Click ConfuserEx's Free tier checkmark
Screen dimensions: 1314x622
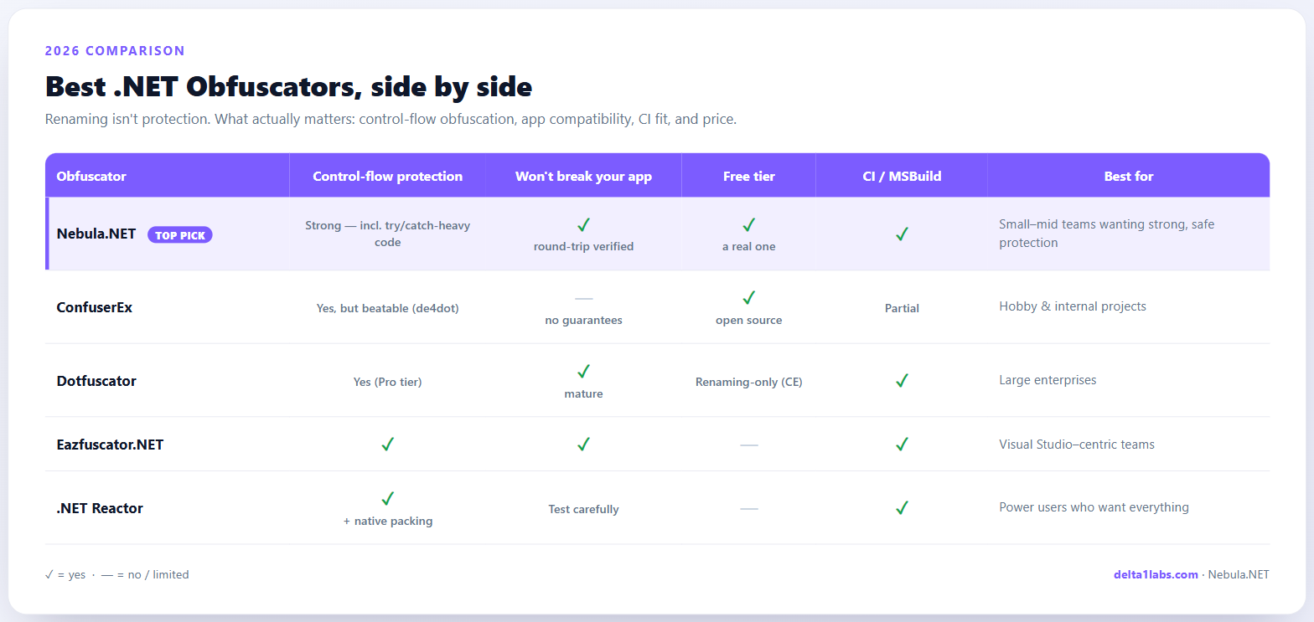pyautogui.click(x=749, y=298)
